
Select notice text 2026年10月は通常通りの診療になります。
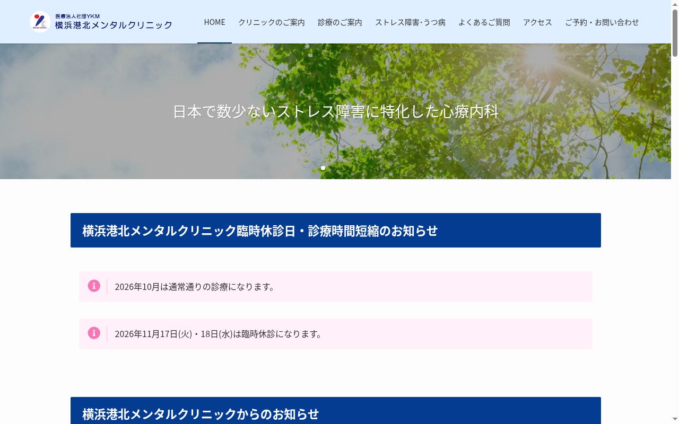pos(195,287)
